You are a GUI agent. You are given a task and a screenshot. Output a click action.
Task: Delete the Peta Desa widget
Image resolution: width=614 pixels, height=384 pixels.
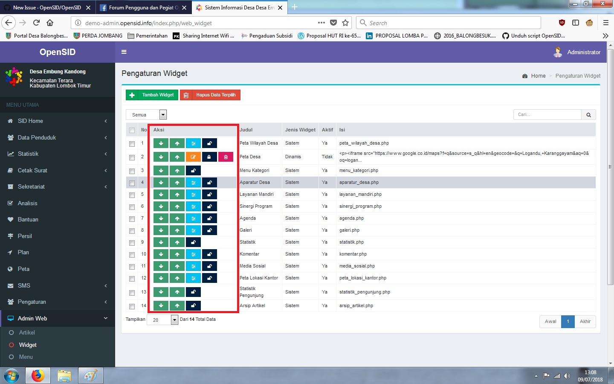click(x=226, y=157)
